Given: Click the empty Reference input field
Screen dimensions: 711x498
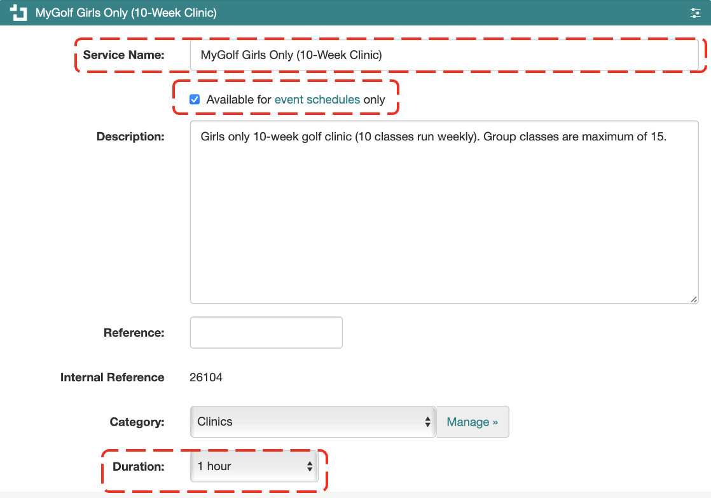Looking at the screenshot, I should 266,332.
